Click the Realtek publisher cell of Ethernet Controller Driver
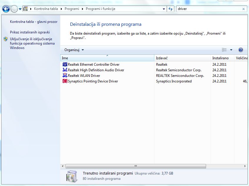 162,65
